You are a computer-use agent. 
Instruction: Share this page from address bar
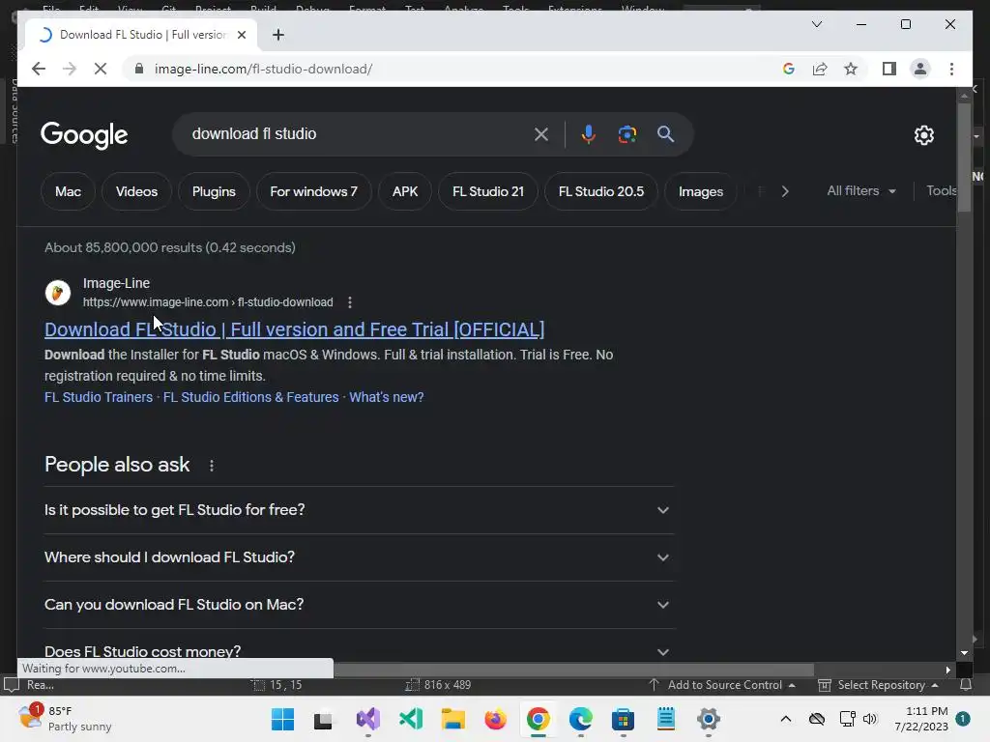[x=820, y=69]
